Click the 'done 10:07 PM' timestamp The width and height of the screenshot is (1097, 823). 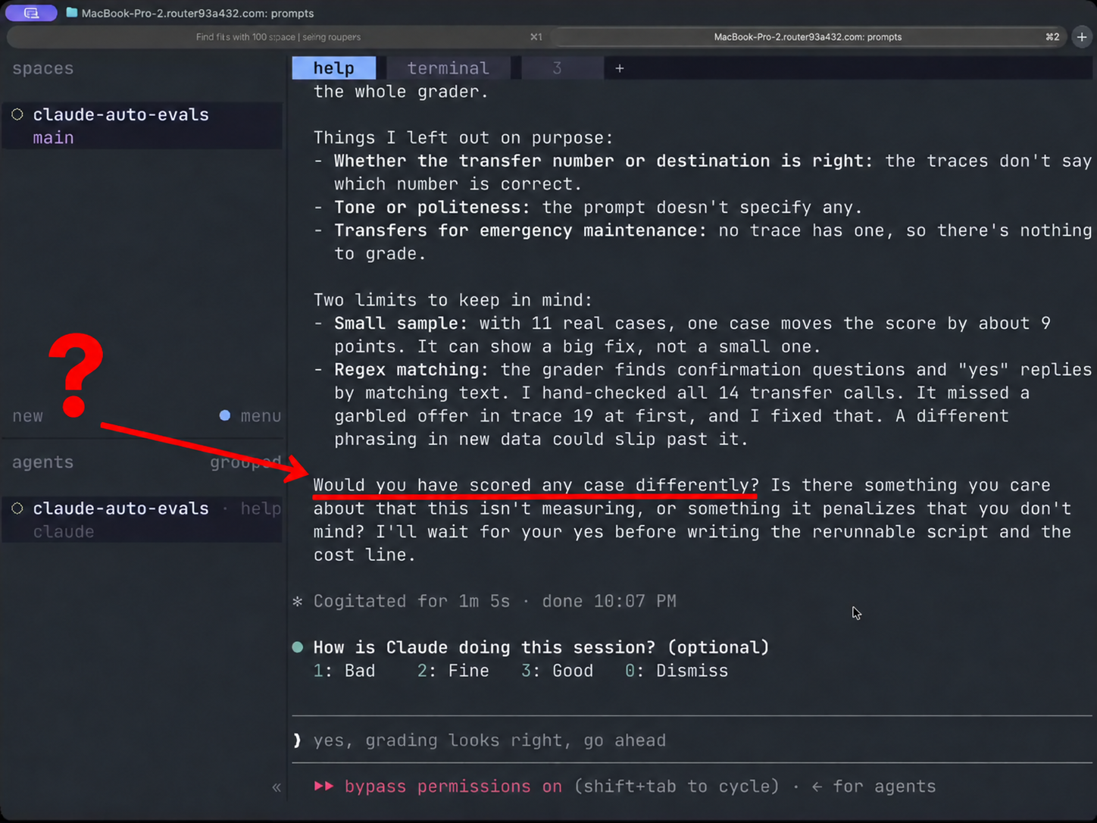609,601
